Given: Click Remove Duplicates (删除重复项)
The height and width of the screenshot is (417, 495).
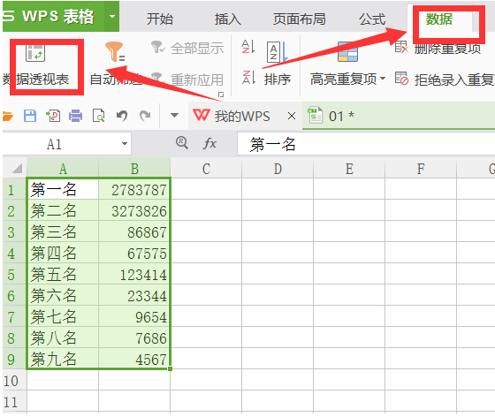Looking at the screenshot, I should click(x=438, y=48).
